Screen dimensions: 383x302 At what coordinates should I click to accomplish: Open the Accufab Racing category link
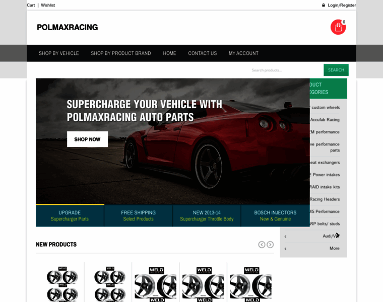325,119
